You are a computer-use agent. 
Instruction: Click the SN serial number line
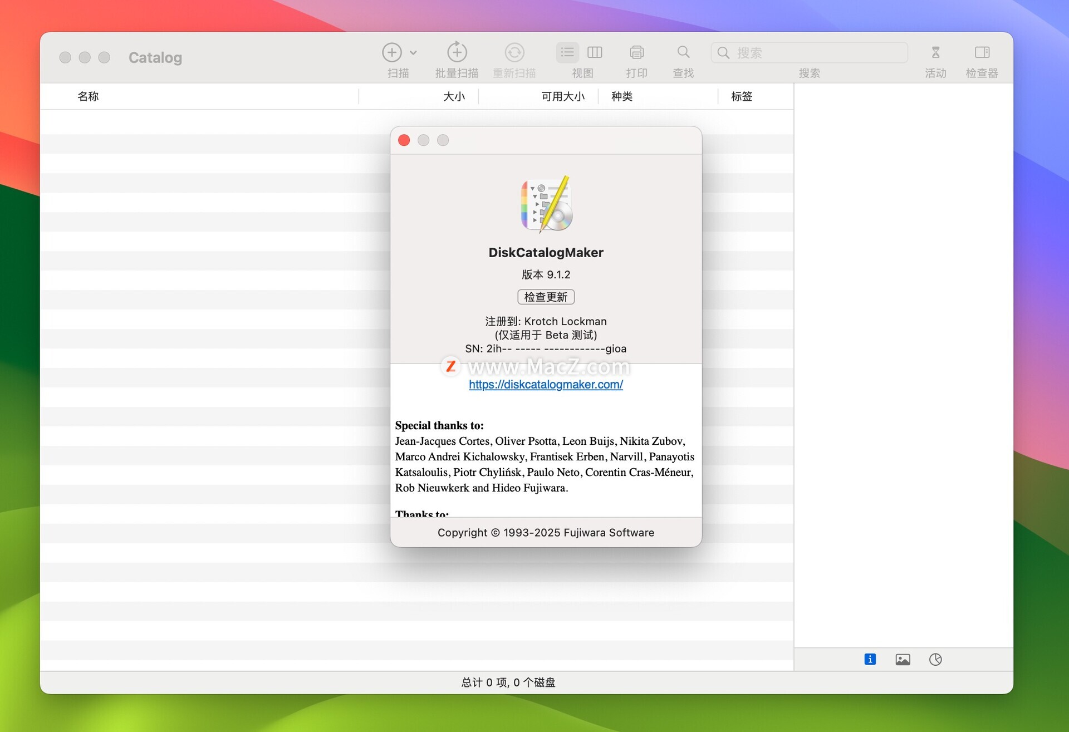[546, 348]
